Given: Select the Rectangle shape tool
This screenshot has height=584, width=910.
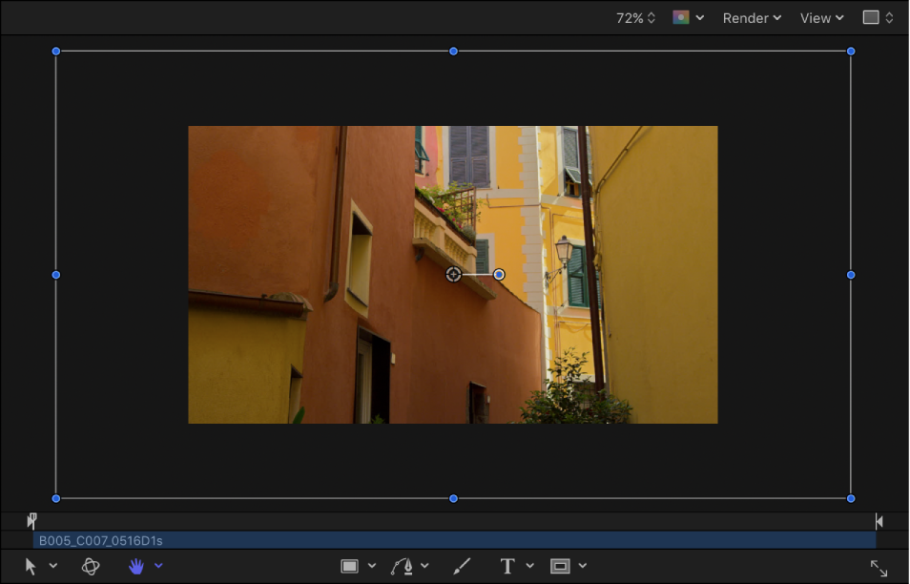Looking at the screenshot, I should (x=349, y=565).
